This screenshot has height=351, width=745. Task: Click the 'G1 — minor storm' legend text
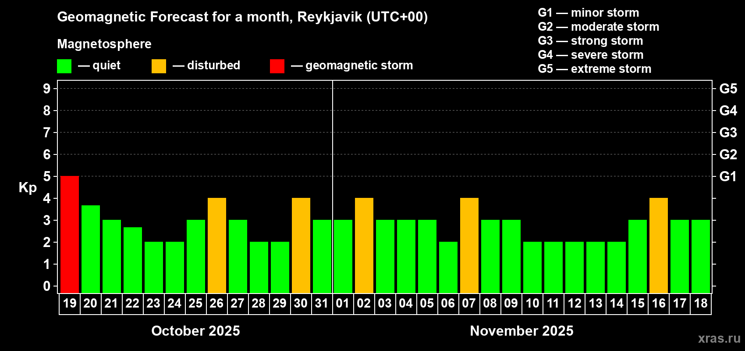point(589,13)
